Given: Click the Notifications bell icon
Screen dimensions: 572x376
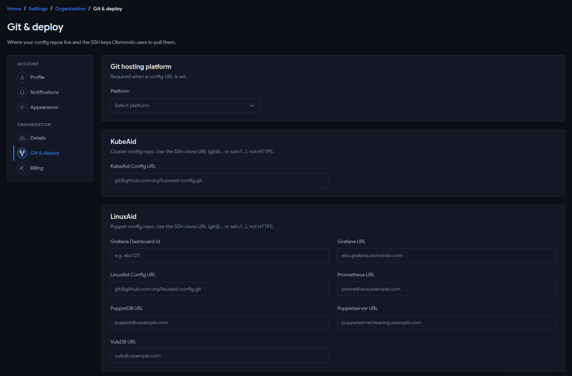Looking at the screenshot, I should [22, 92].
